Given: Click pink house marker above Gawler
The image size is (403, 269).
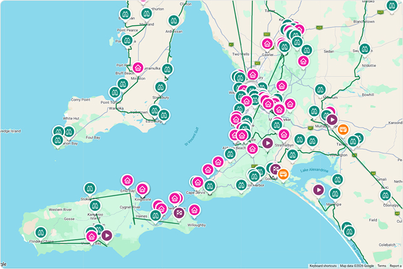Looking at the screenshot, I should [x=267, y=44].
